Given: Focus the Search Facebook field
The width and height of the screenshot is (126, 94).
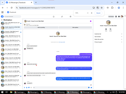Looking at the screenshot, I should [13, 17].
